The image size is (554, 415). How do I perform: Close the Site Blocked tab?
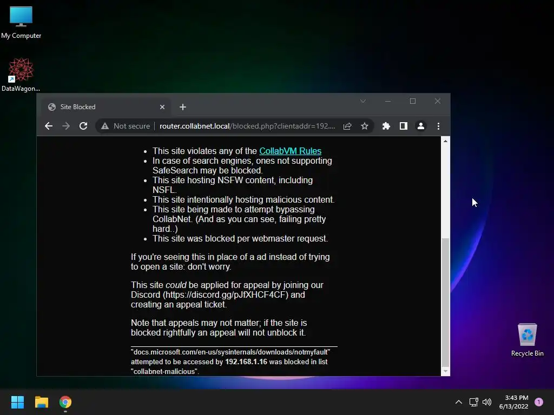click(x=162, y=107)
